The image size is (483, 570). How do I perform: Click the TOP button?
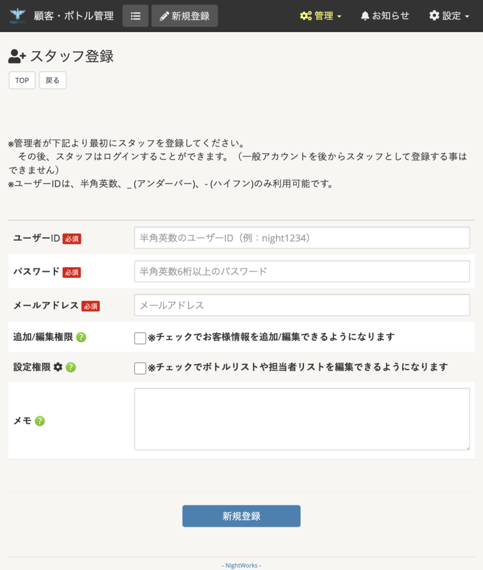(x=22, y=80)
